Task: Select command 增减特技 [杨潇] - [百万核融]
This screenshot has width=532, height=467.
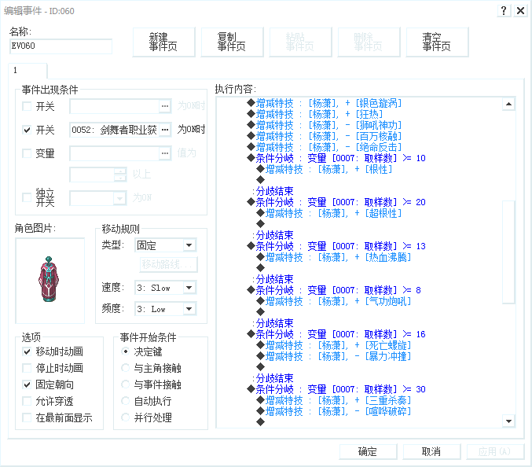Action: [325, 136]
